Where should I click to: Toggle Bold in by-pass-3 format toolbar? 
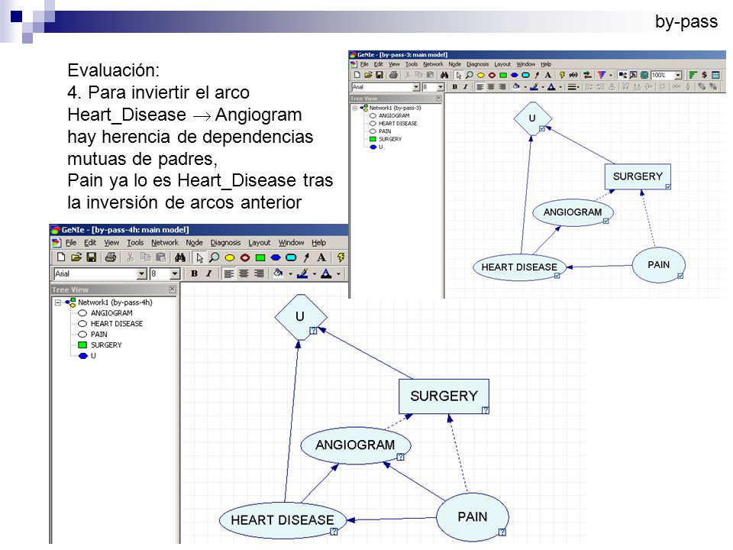pos(454,86)
